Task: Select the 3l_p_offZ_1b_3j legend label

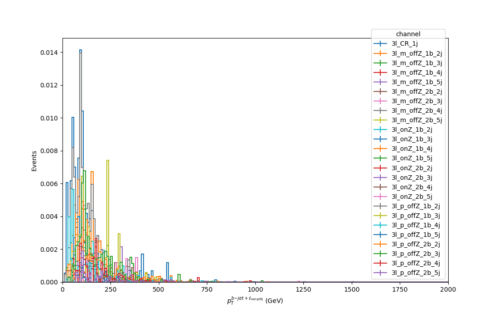Action: [x=416, y=216]
